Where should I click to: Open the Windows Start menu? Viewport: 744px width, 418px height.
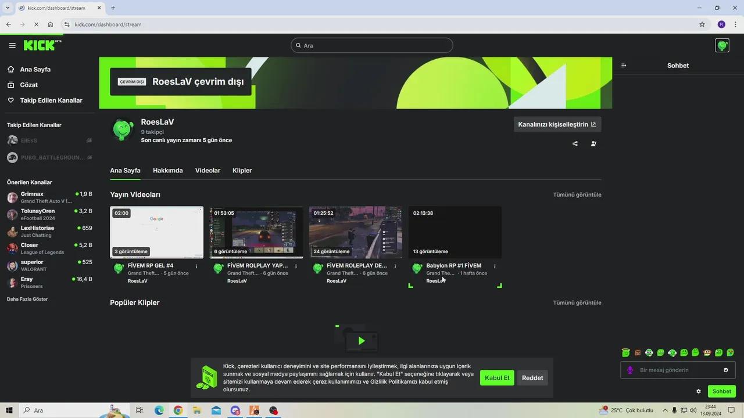[x=9, y=410]
